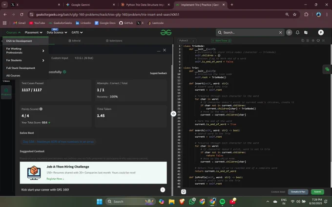
Task: Expand the GATE dropdown
Action: [77, 32]
